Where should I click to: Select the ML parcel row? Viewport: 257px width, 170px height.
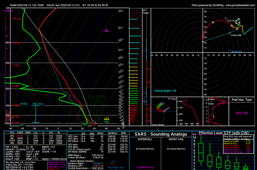coord(35,138)
